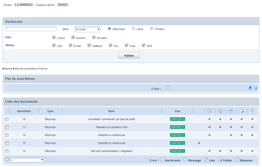The width and height of the screenshot is (262, 167).
Task: Uncheck the Inactive state checkbox
Action: [x=73, y=37]
